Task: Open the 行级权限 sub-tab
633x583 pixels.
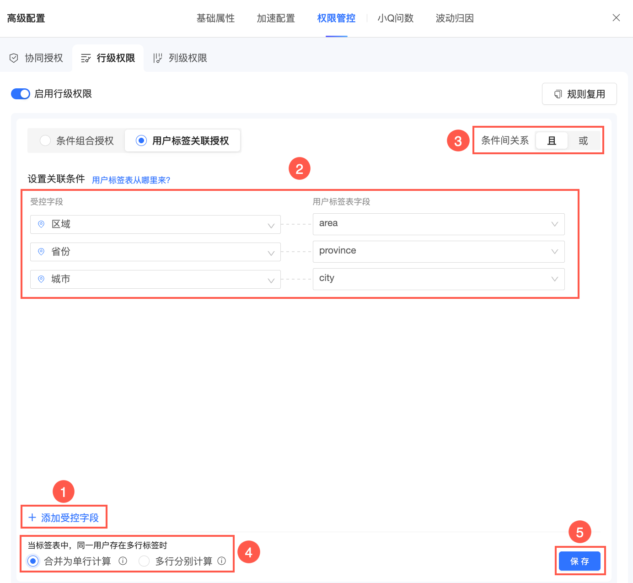Action: [x=108, y=58]
